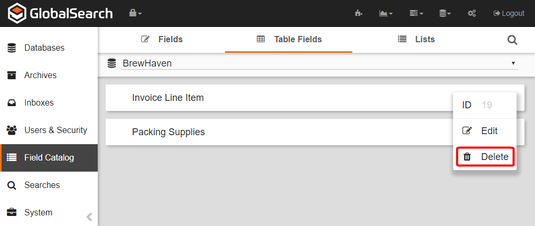Open the chart reports dropdown
The image size is (535, 226).
(x=386, y=13)
